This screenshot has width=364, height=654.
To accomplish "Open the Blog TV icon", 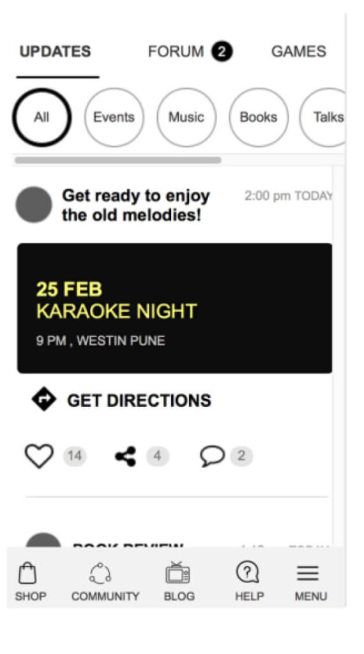I will pos(178,572).
